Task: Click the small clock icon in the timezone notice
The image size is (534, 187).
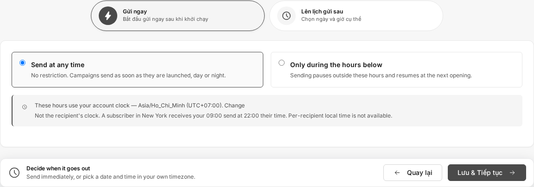Action: 25,107
